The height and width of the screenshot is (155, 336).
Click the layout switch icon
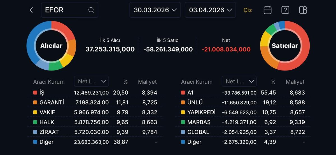(303, 10)
